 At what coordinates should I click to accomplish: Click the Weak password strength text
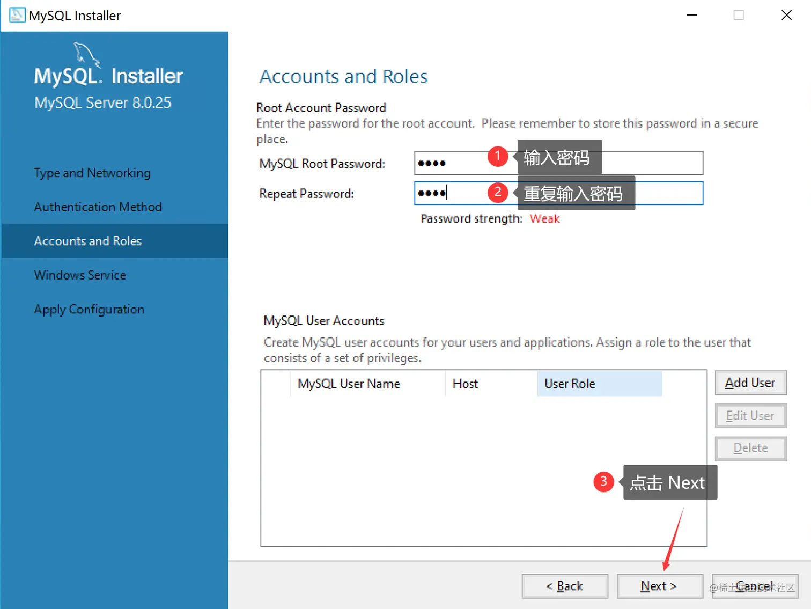544,219
